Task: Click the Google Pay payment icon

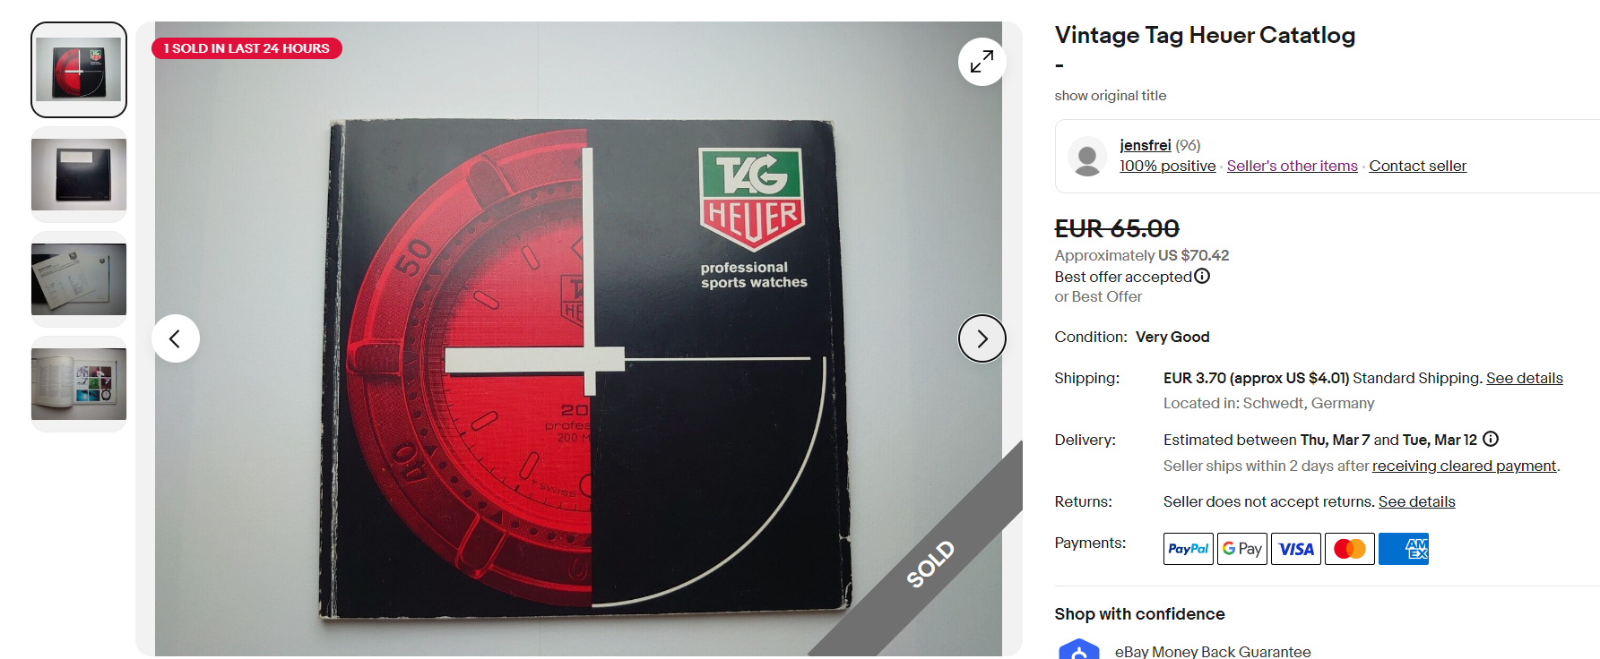Action: [x=1242, y=549]
